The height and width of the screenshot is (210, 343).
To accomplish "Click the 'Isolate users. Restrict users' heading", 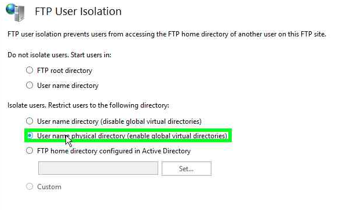I will click(88, 105).
